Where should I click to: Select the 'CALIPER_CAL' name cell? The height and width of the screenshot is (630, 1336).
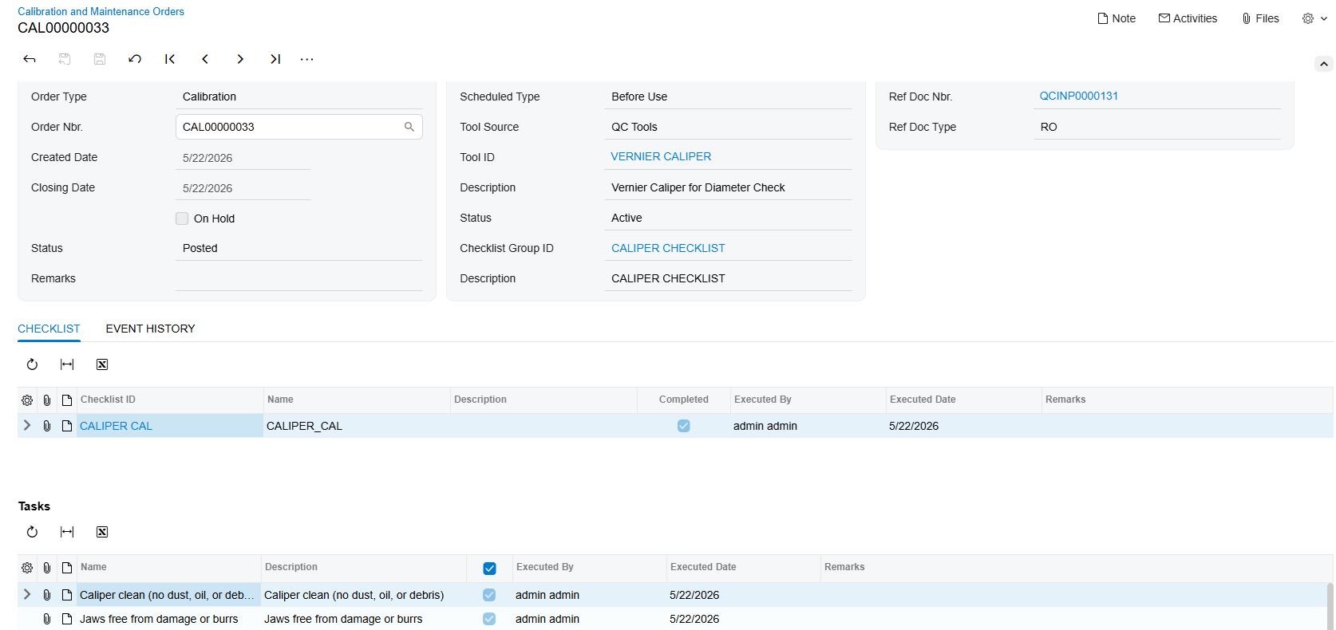coord(356,426)
